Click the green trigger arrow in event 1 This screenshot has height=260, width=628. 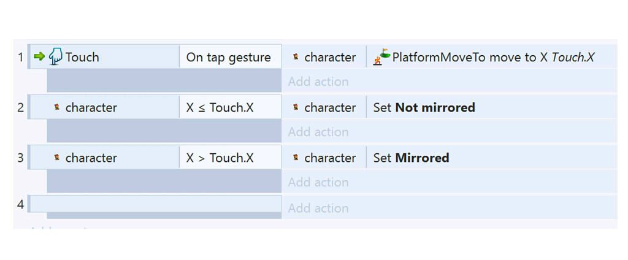point(39,56)
